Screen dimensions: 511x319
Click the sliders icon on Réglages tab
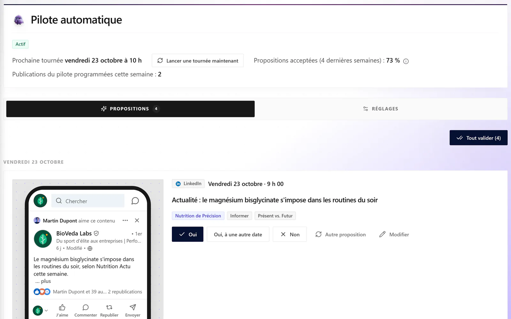366,109
